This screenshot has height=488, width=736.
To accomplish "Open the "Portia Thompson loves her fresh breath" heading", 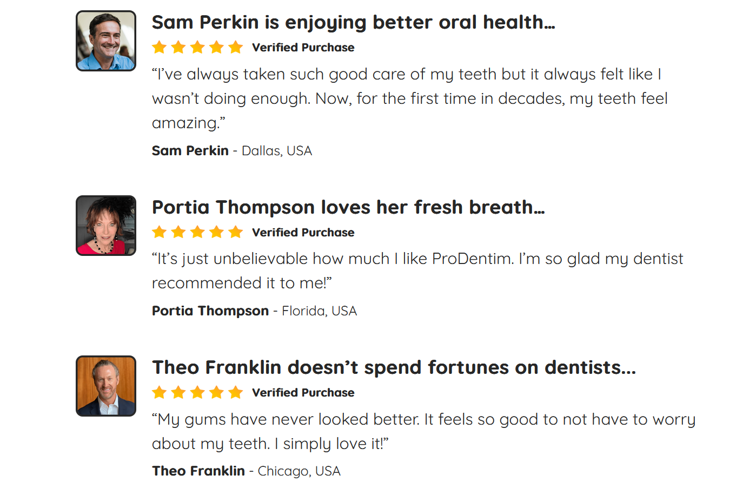I will (x=348, y=208).
